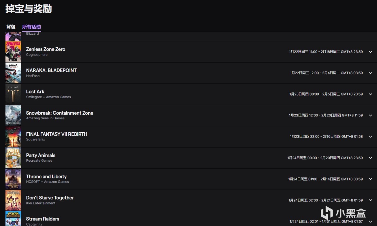Click the NARAKA: BLADEPOINT cover icon
Viewport: 377px width, 226px height.
[x=13, y=73]
